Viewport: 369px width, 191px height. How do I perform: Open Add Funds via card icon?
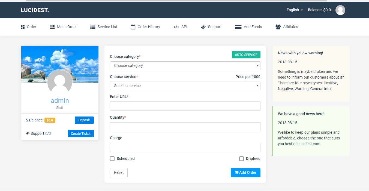(x=238, y=27)
